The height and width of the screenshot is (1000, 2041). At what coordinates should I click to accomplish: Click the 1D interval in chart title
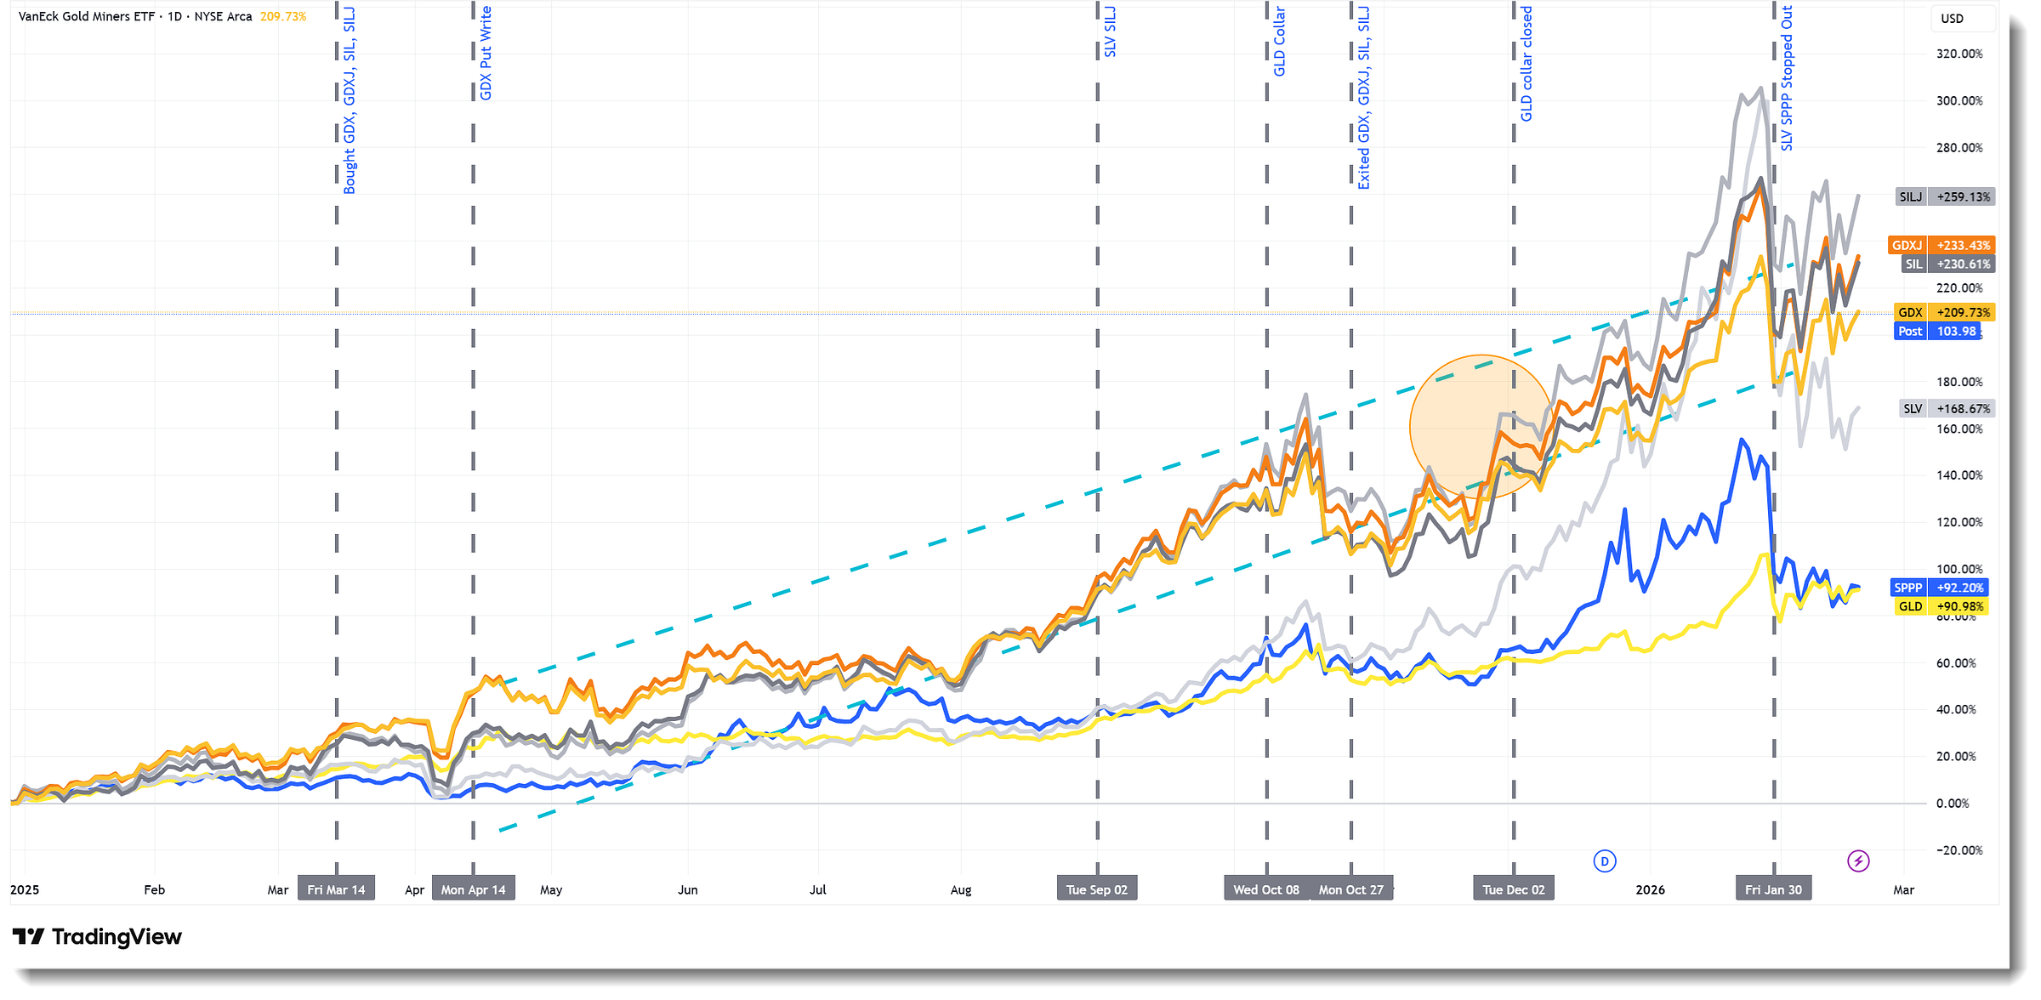coord(174,16)
